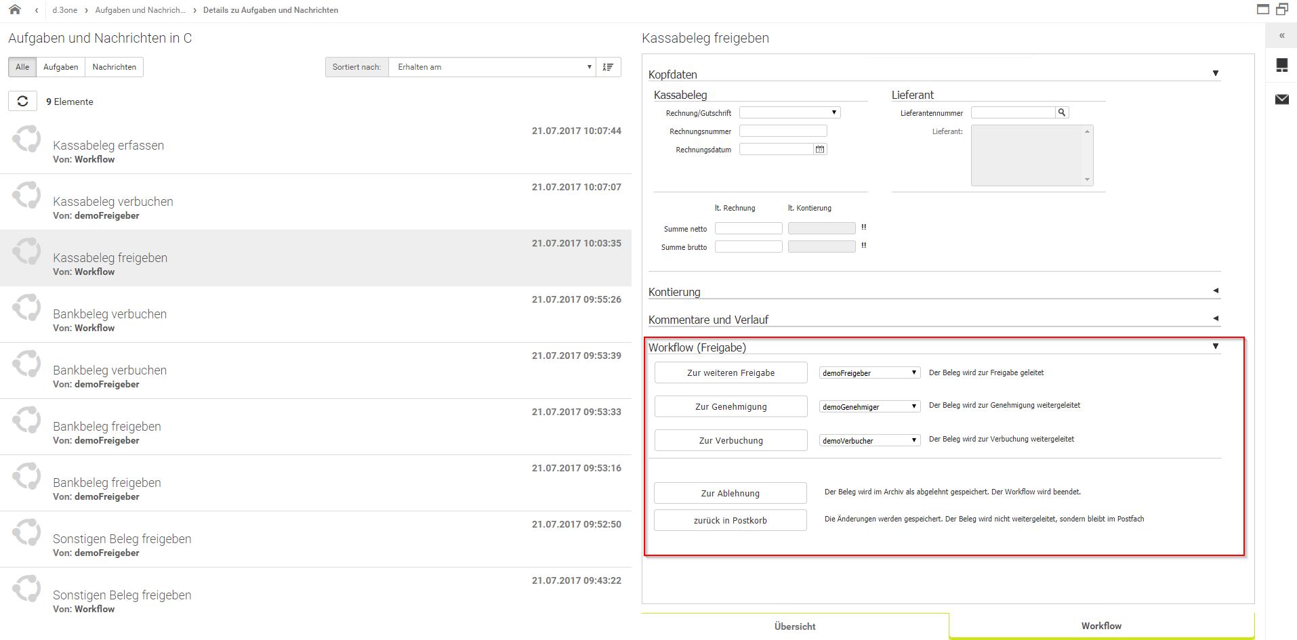Click the Lieferantennummer search magnifier icon
The image size is (1297, 640).
[1062, 112]
